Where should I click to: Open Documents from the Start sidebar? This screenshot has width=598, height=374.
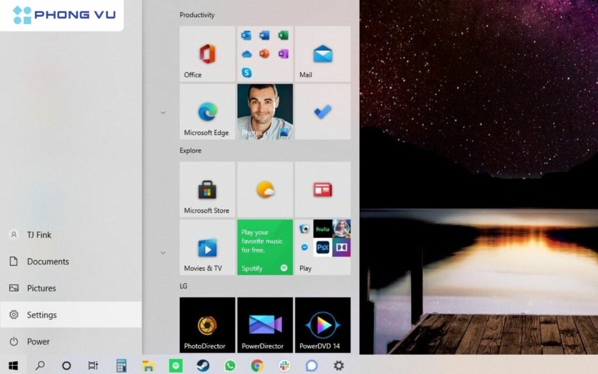[71, 261]
